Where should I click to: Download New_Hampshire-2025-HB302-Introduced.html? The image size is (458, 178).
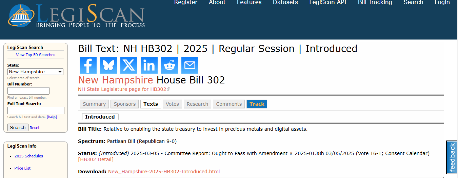point(164,172)
